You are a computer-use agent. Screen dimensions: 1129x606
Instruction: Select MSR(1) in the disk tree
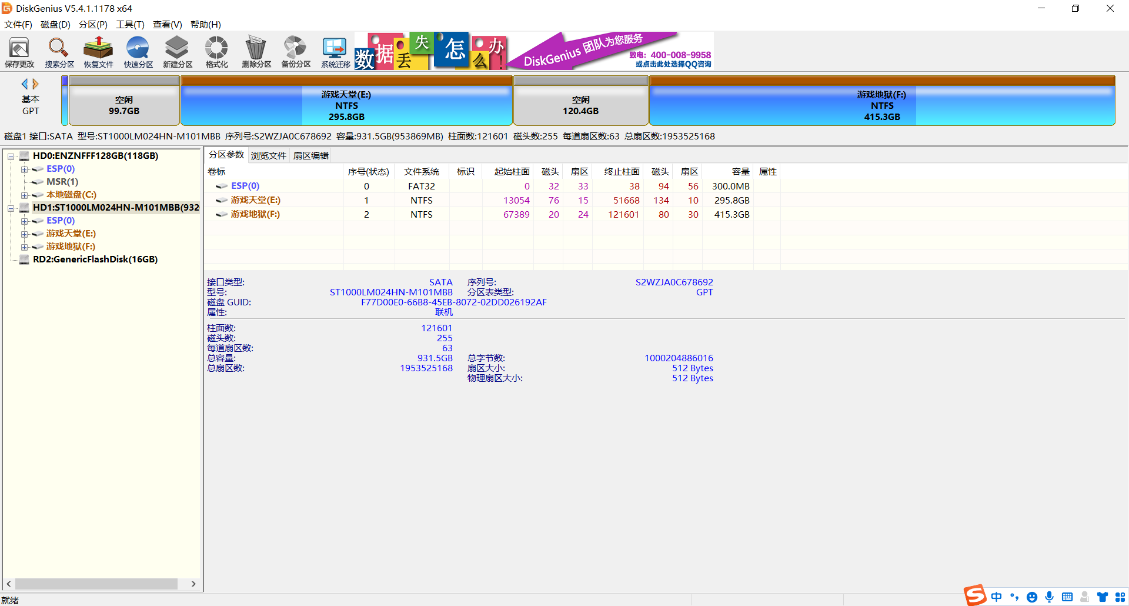(62, 182)
